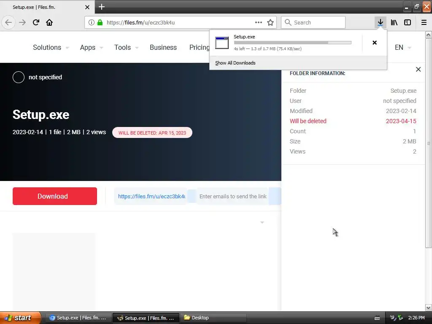This screenshot has width=432, height=324.
Task: Open the Pricing menu item
Action: coord(200,47)
